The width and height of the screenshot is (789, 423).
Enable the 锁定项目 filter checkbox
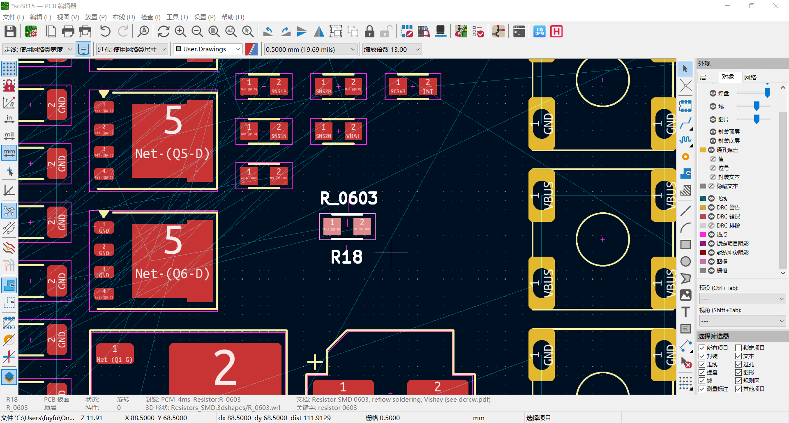(738, 348)
